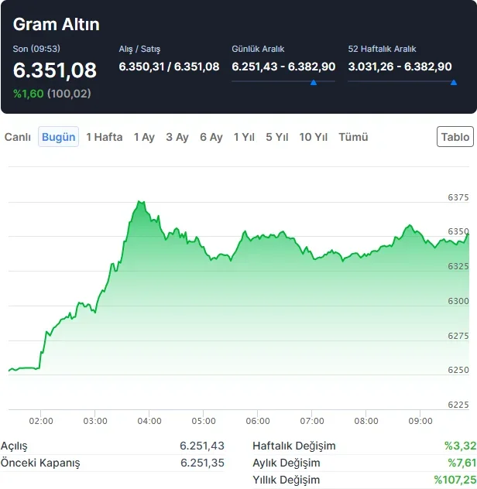The height and width of the screenshot is (489, 477).
Task: Open the Tablo table view
Action: click(x=455, y=137)
